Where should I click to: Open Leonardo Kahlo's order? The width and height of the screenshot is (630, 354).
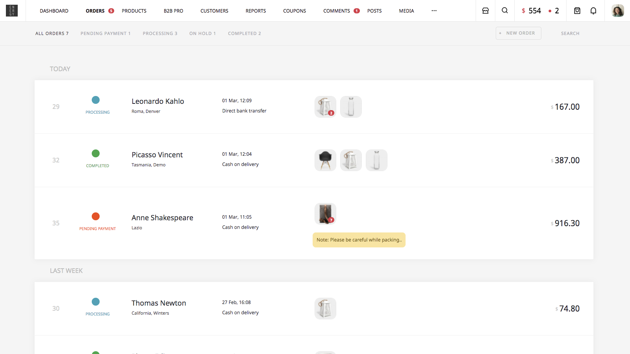(x=157, y=101)
